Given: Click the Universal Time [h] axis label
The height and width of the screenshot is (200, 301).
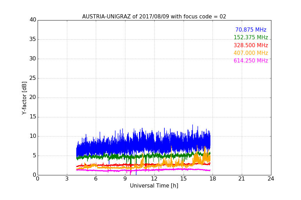Looking at the screenshot, I should click(x=154, y=186).
